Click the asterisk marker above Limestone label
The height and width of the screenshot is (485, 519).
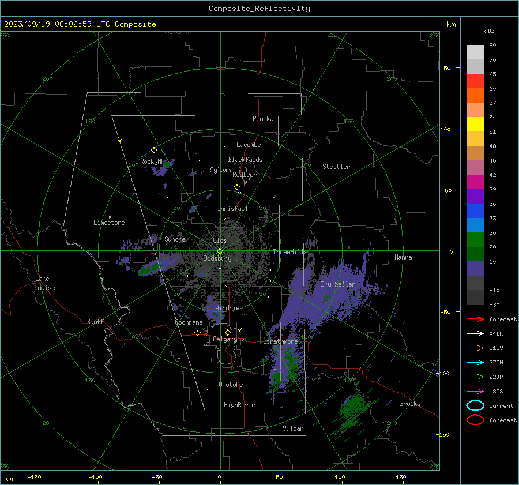click(109, 217)
